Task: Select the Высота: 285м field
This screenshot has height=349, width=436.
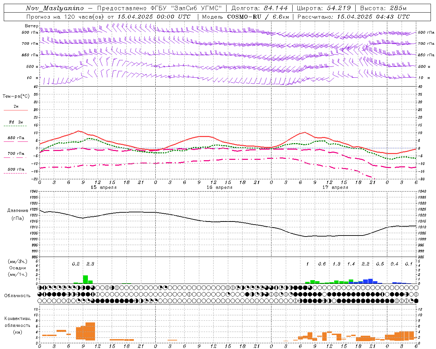Action: (383, 8)
